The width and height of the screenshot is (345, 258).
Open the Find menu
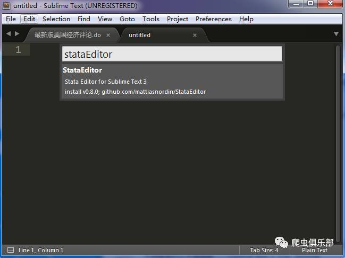point(84,19)
